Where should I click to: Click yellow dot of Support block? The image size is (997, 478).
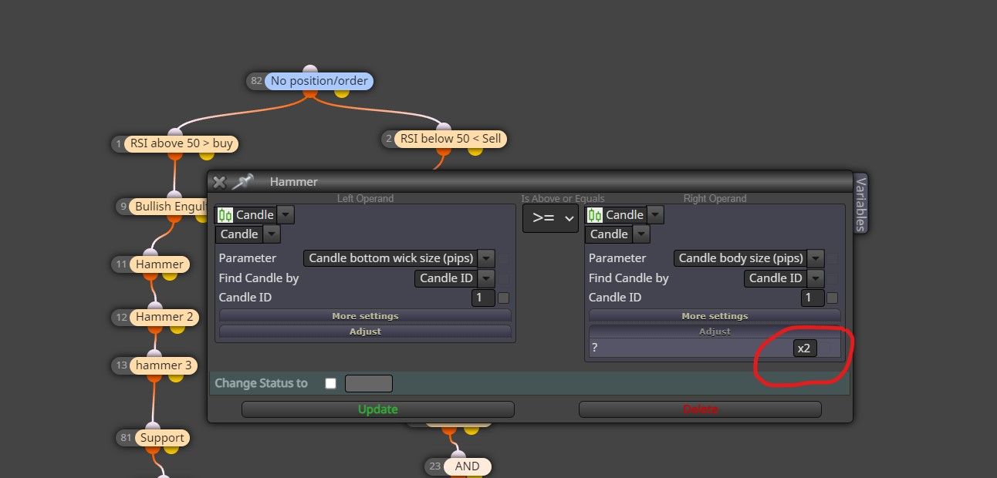coord(171,449)
